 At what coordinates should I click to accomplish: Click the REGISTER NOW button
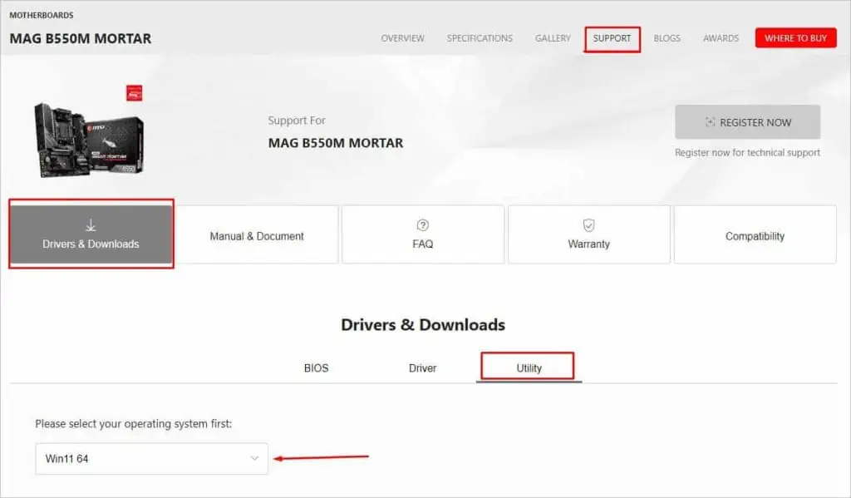(747, 121)
